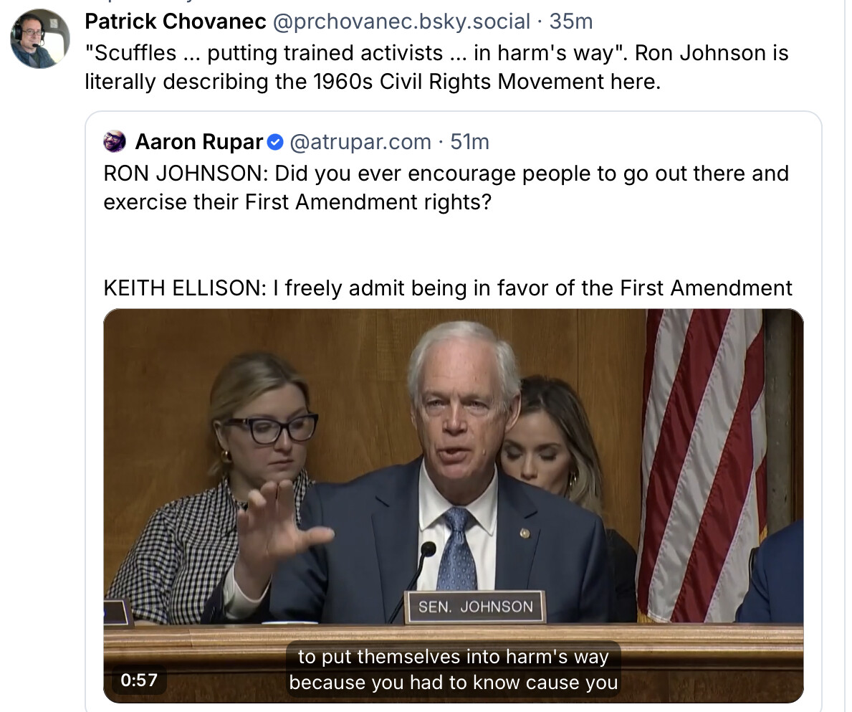This screenshot has height=712, width=852.
Task: Click the Aaron Rupar display name
Action: 199,142
